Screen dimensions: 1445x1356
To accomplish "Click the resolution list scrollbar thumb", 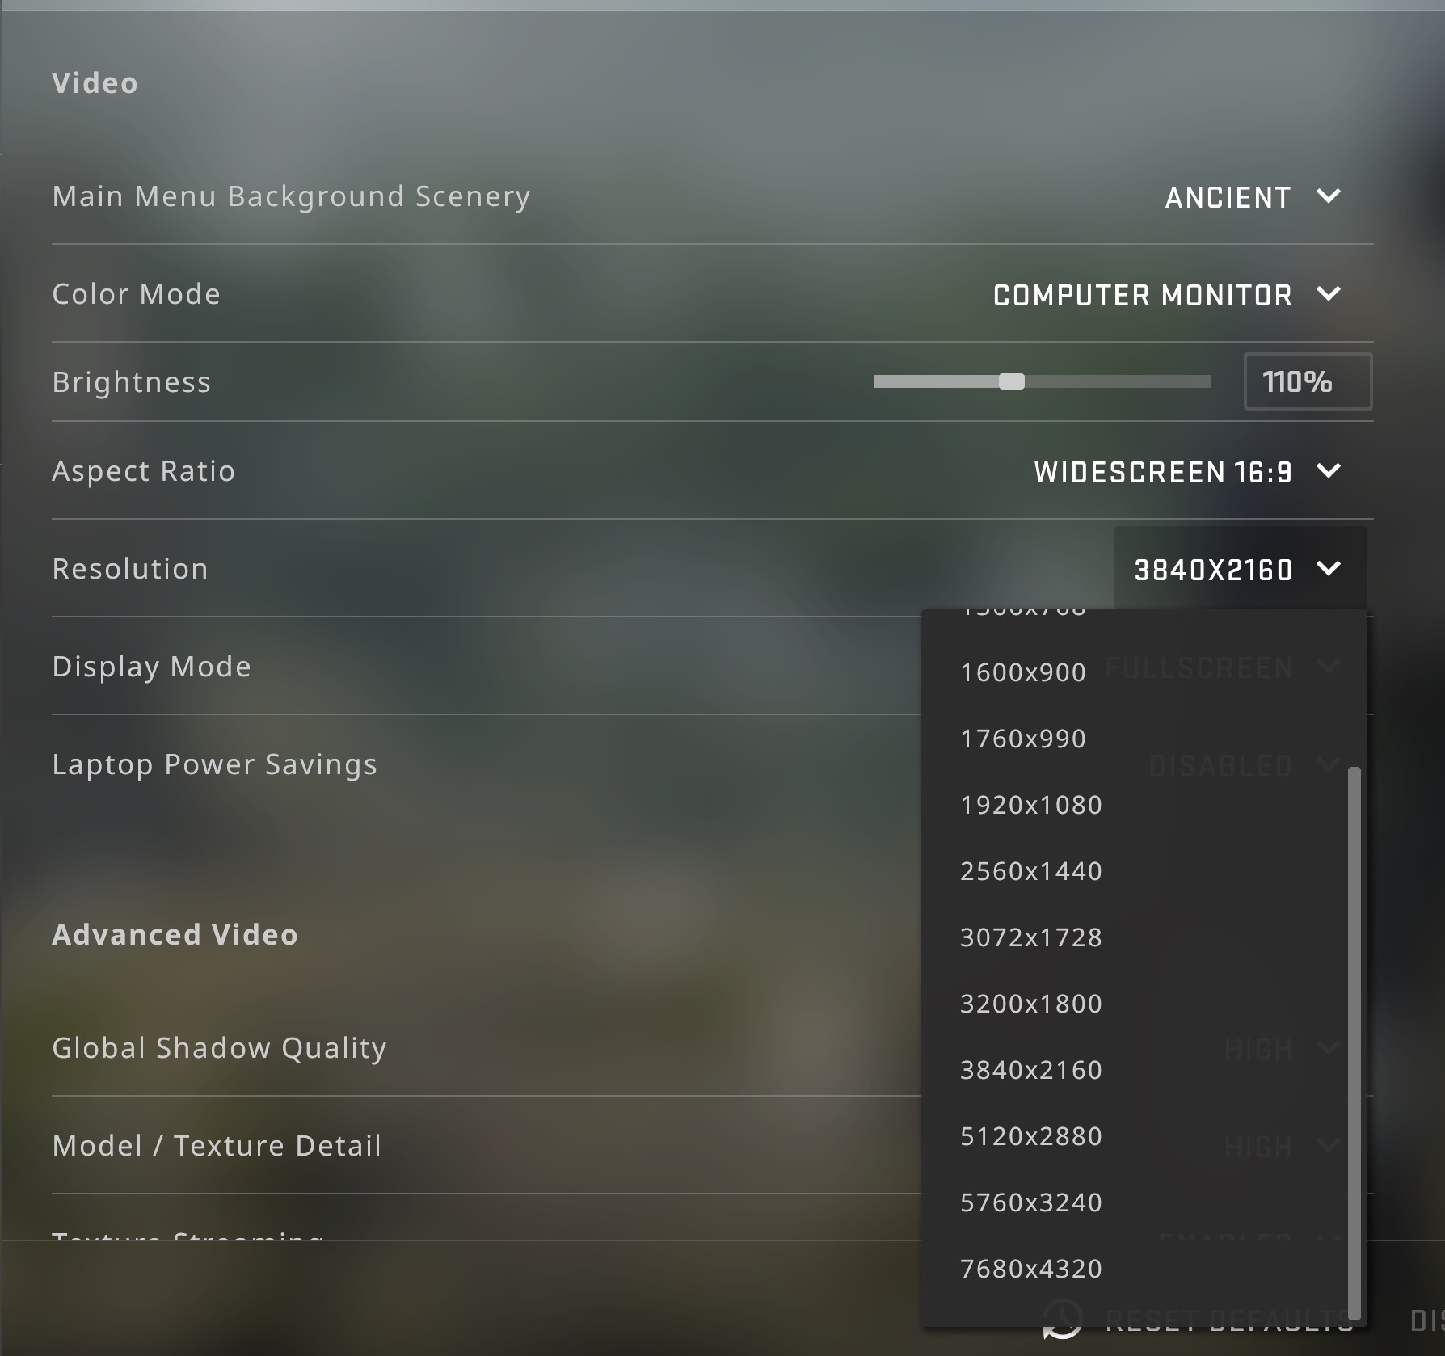I will (1354, 1043).
